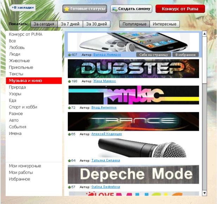
Task: Select Люди category
Action: click(34, 54)
